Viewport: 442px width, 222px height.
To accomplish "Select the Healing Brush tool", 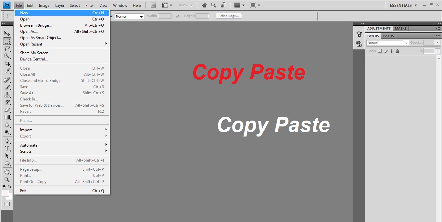I will (7, 80).
